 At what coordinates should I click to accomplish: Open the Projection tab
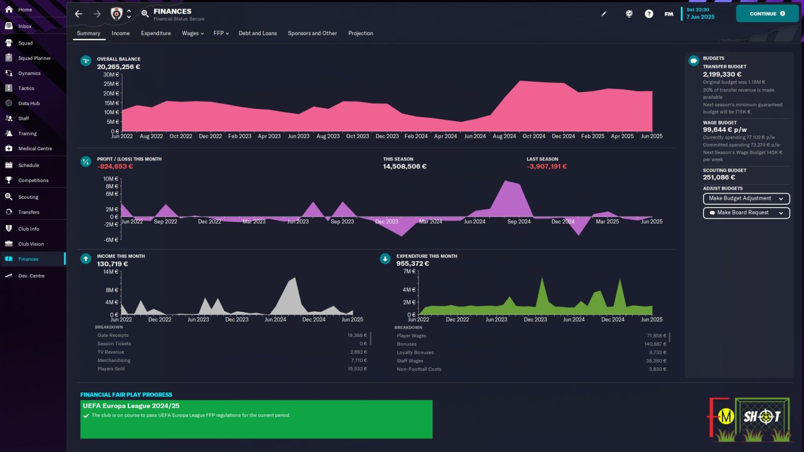pyautogui.click(x=361, y=33)
